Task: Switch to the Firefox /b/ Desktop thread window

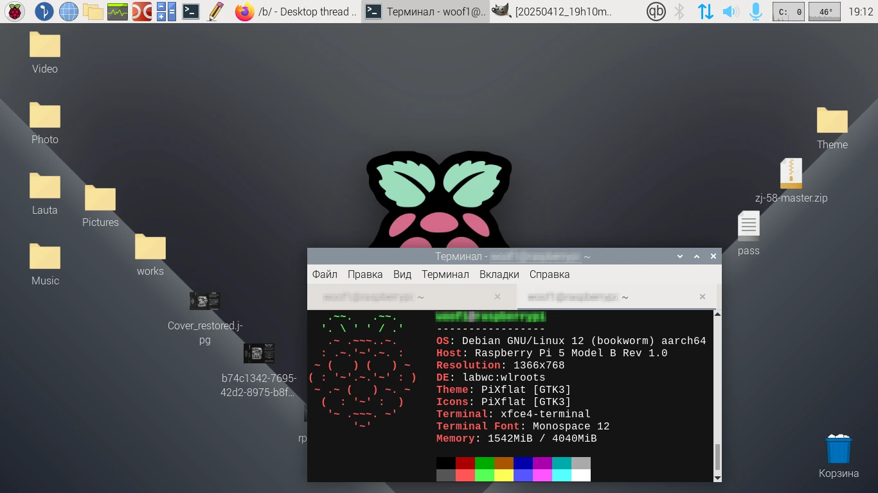Action: coord(296,12)
